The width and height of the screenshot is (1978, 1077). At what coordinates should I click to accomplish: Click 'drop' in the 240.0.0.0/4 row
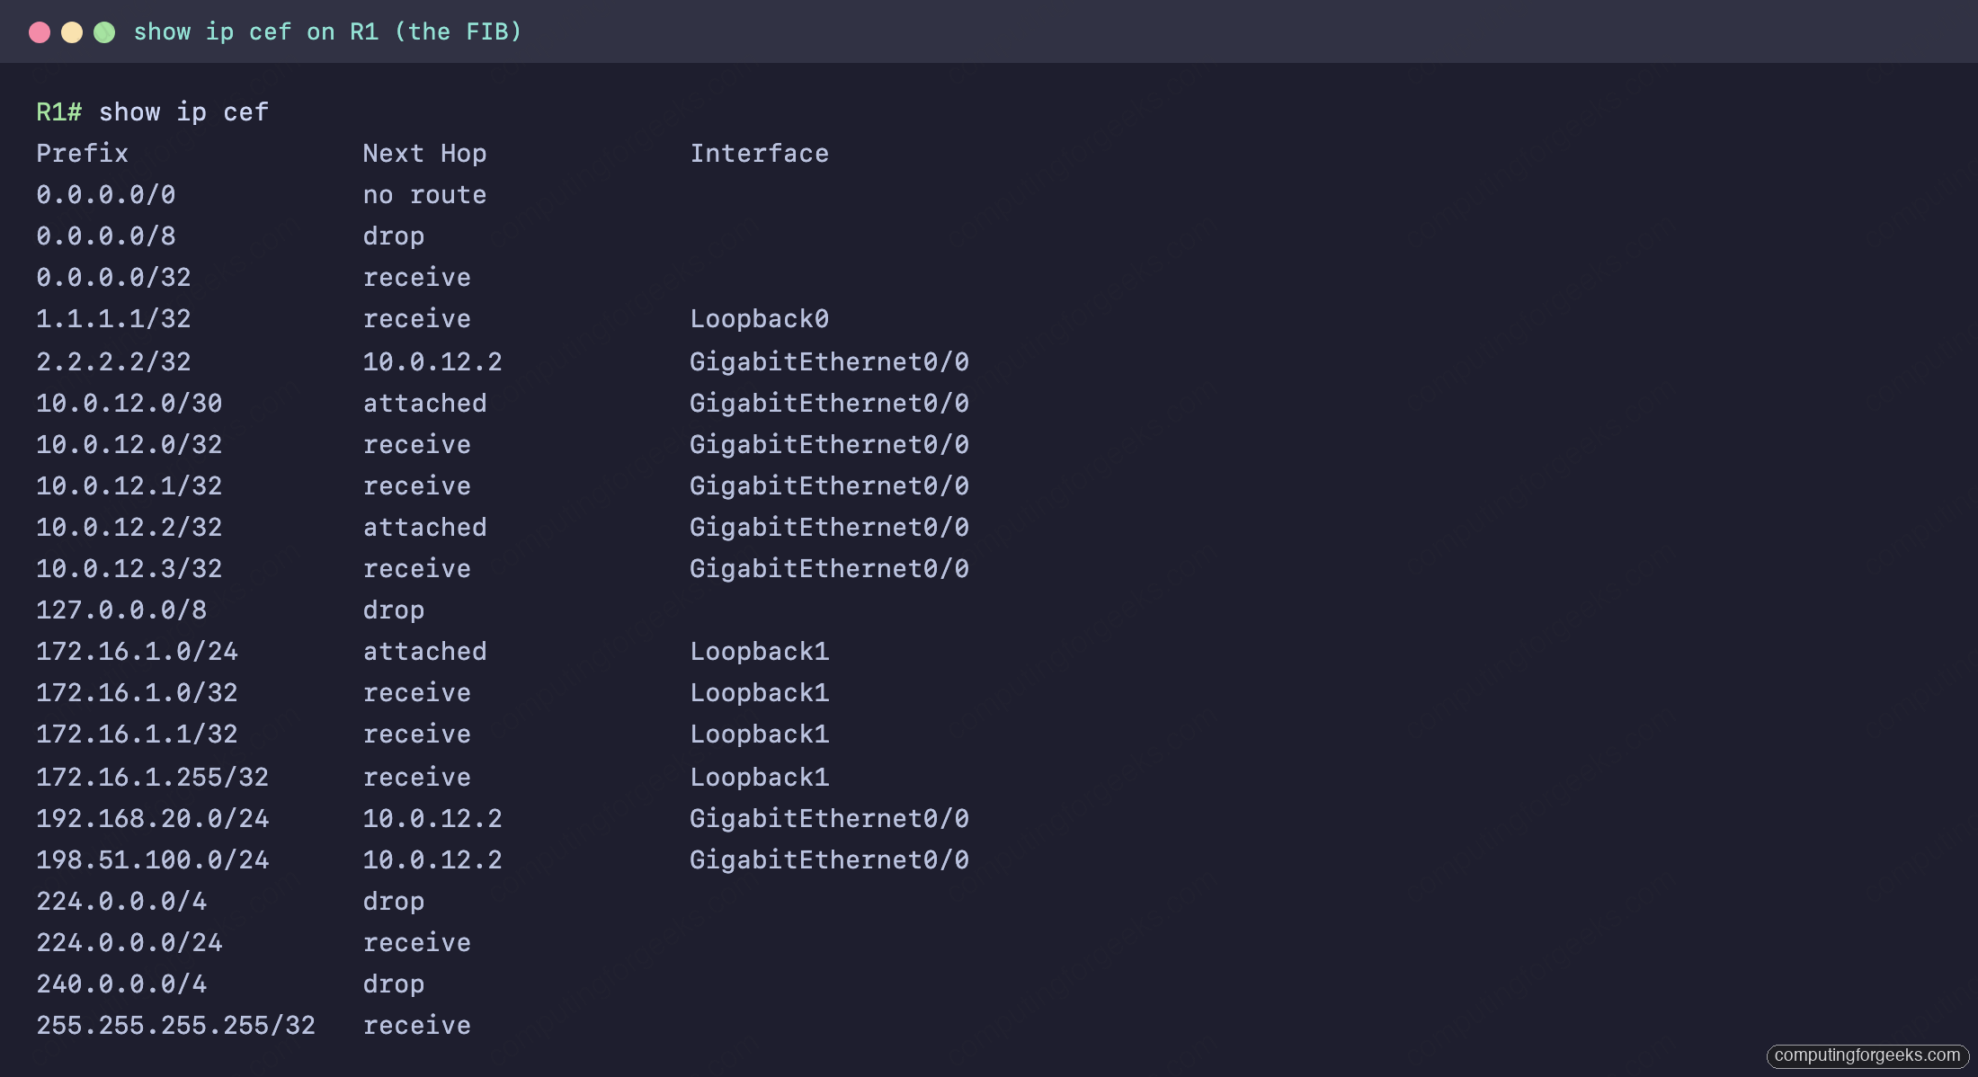pyautogui.click(x=394, y=984)
